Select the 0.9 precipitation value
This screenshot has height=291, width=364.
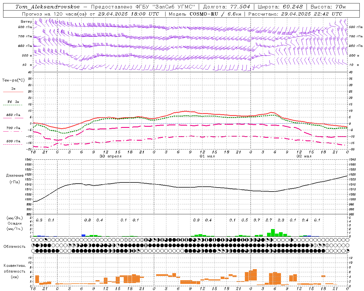coord(196,220)
